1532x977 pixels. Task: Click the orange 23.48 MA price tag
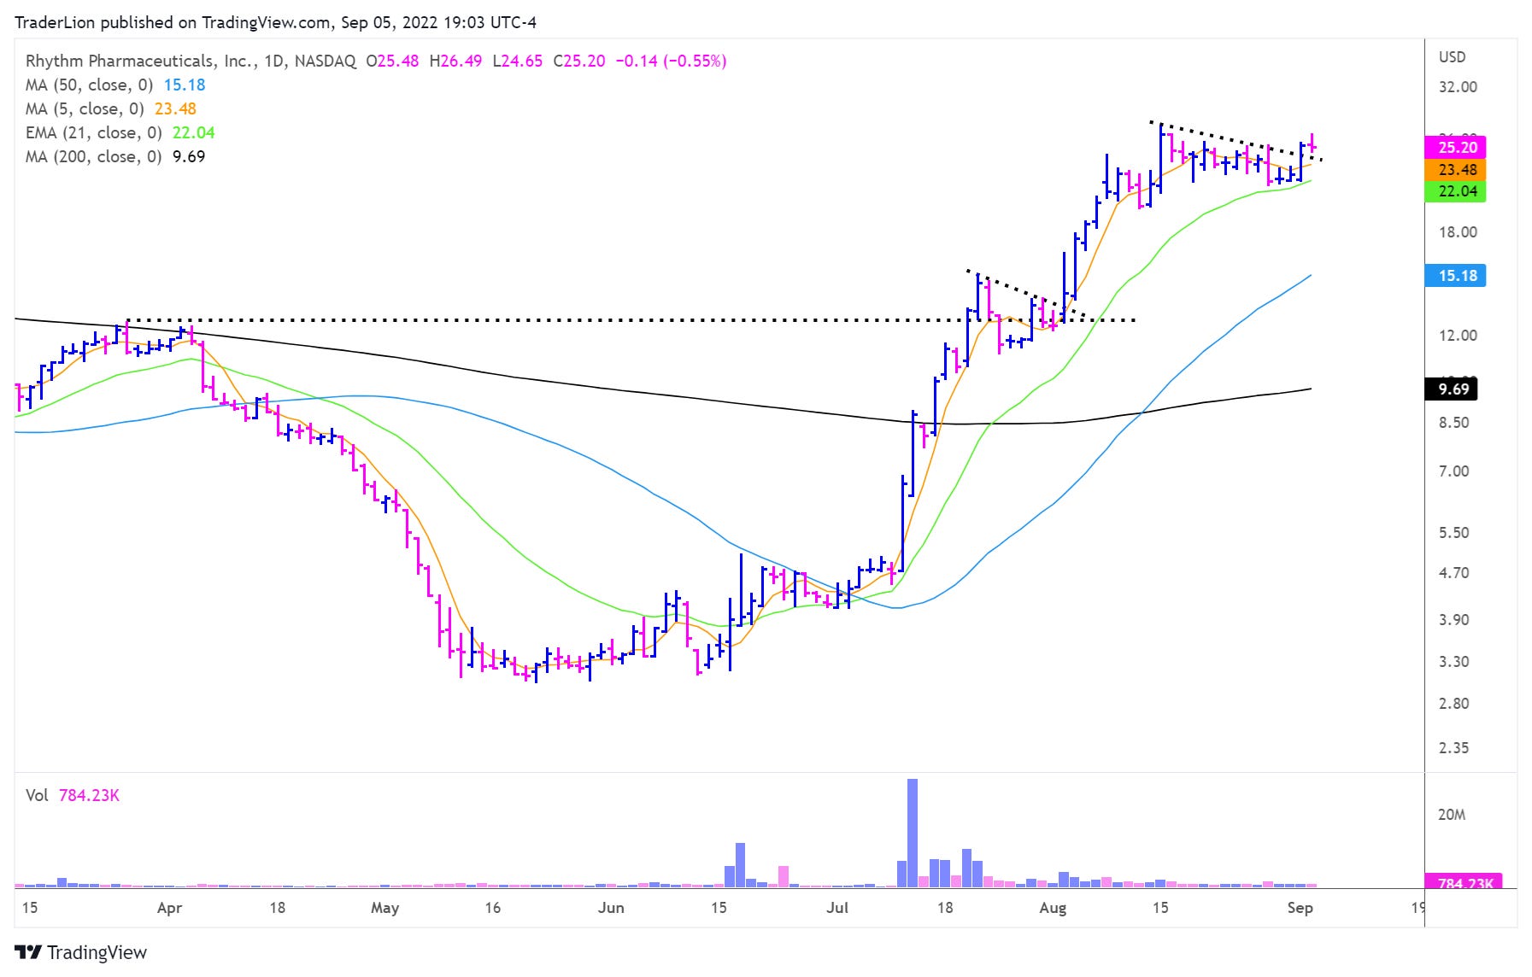coord(1456,170)
